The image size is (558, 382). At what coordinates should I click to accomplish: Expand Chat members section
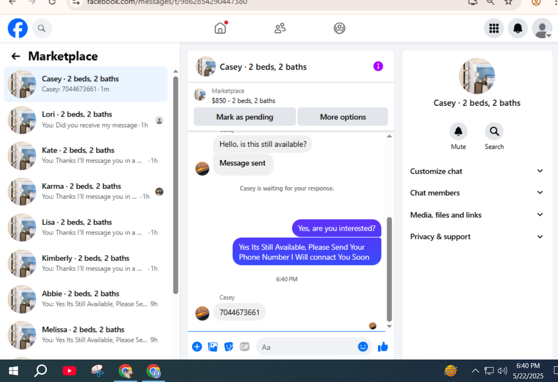pyautogui.click(x=477, y=193)
